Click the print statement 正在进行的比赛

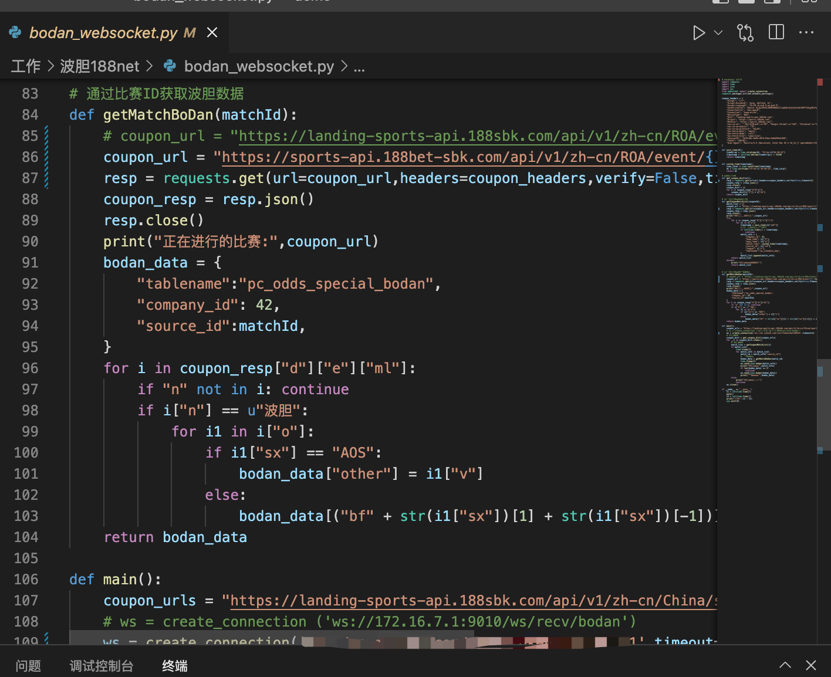tap(241, 242)
